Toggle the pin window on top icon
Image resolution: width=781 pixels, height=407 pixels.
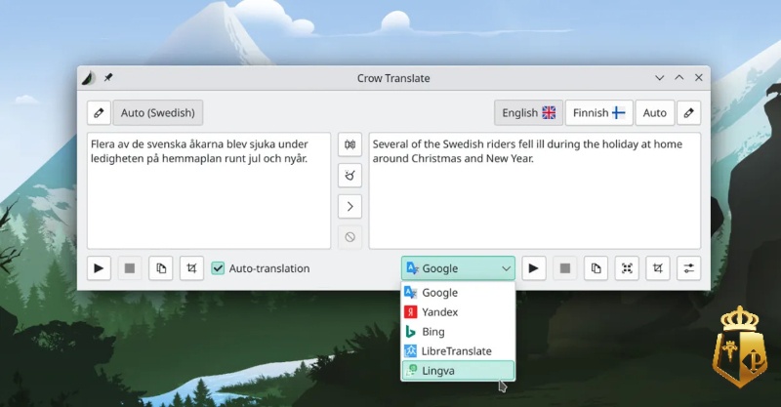[108, 78]
